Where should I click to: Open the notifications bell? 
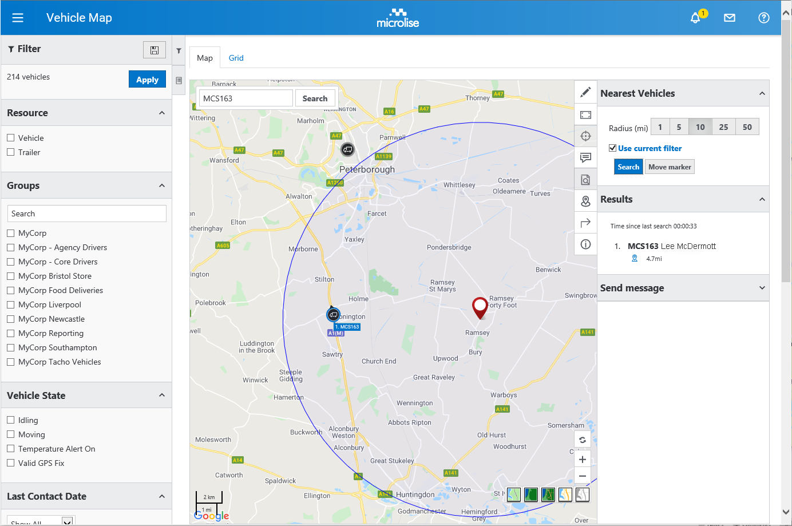tap(695, 18)
